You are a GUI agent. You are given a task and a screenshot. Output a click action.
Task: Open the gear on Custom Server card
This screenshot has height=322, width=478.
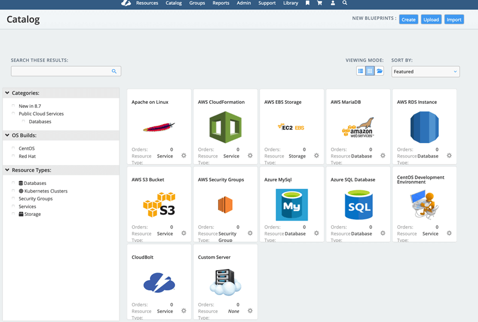pos(250,311)
